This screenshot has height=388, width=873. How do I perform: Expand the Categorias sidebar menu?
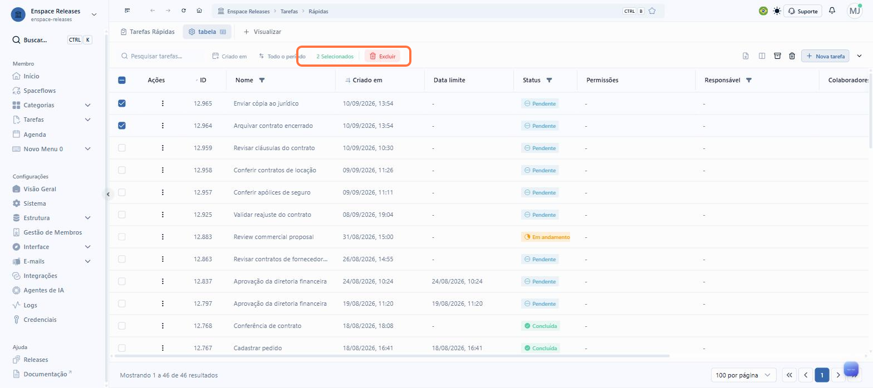[x=87, y=105]
